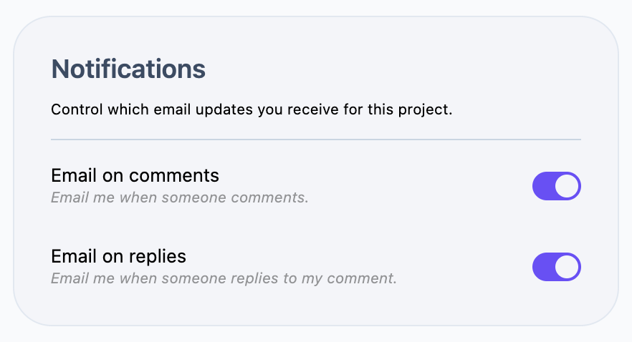Turn off the Email on replies switch
632x342 pixels.
[x=556, y=267]
